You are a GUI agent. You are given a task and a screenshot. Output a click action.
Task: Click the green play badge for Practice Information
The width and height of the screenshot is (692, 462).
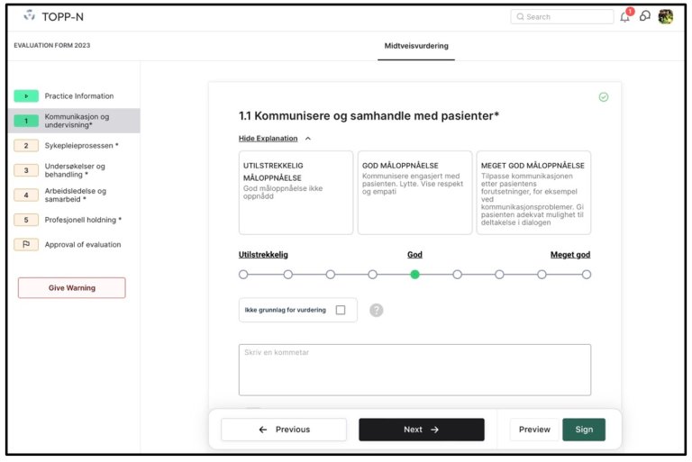pyautogui.click(x=25, y=96)
